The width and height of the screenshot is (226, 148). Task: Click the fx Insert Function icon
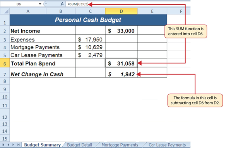click(x=62, y=4)
